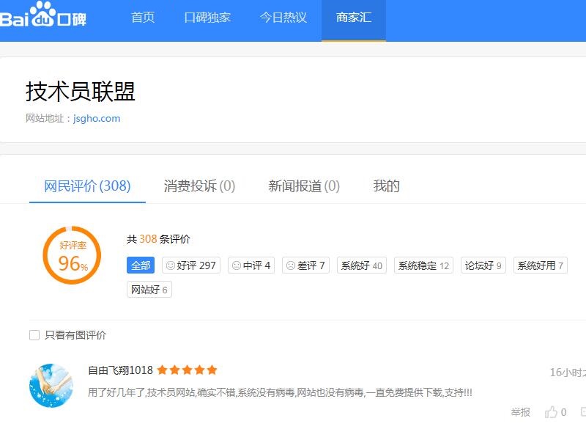
Task: Open reviewer name 自由飞翔1018
Action: click(x=120, y=370)
